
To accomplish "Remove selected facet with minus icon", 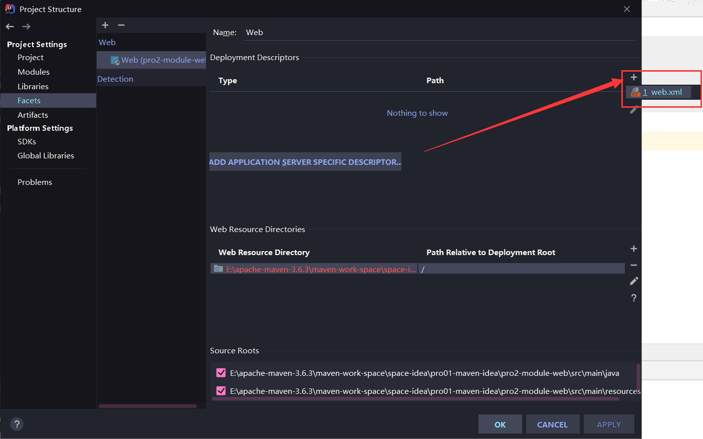I will tap(121, 25).
